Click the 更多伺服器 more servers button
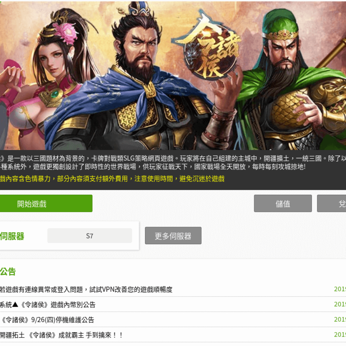The image size is (346, 346). coord(173,236)
